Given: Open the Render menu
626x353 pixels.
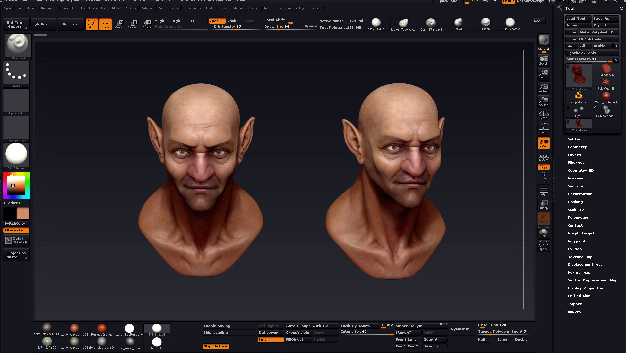Looking at the screenshot, I should pos(210,8).
